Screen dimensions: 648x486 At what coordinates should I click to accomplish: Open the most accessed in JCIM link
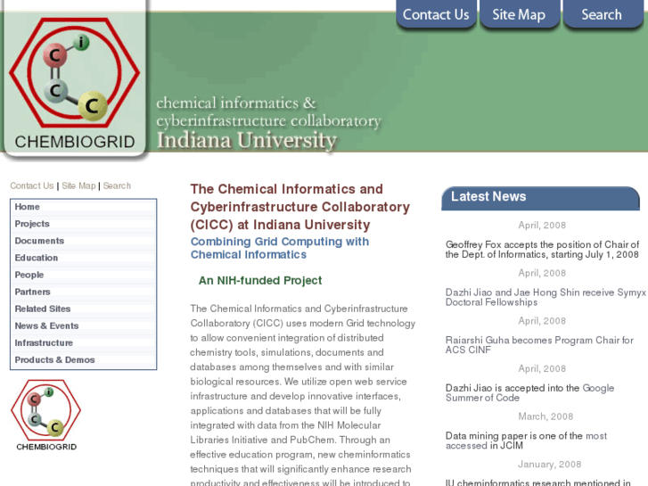[526, 441]
